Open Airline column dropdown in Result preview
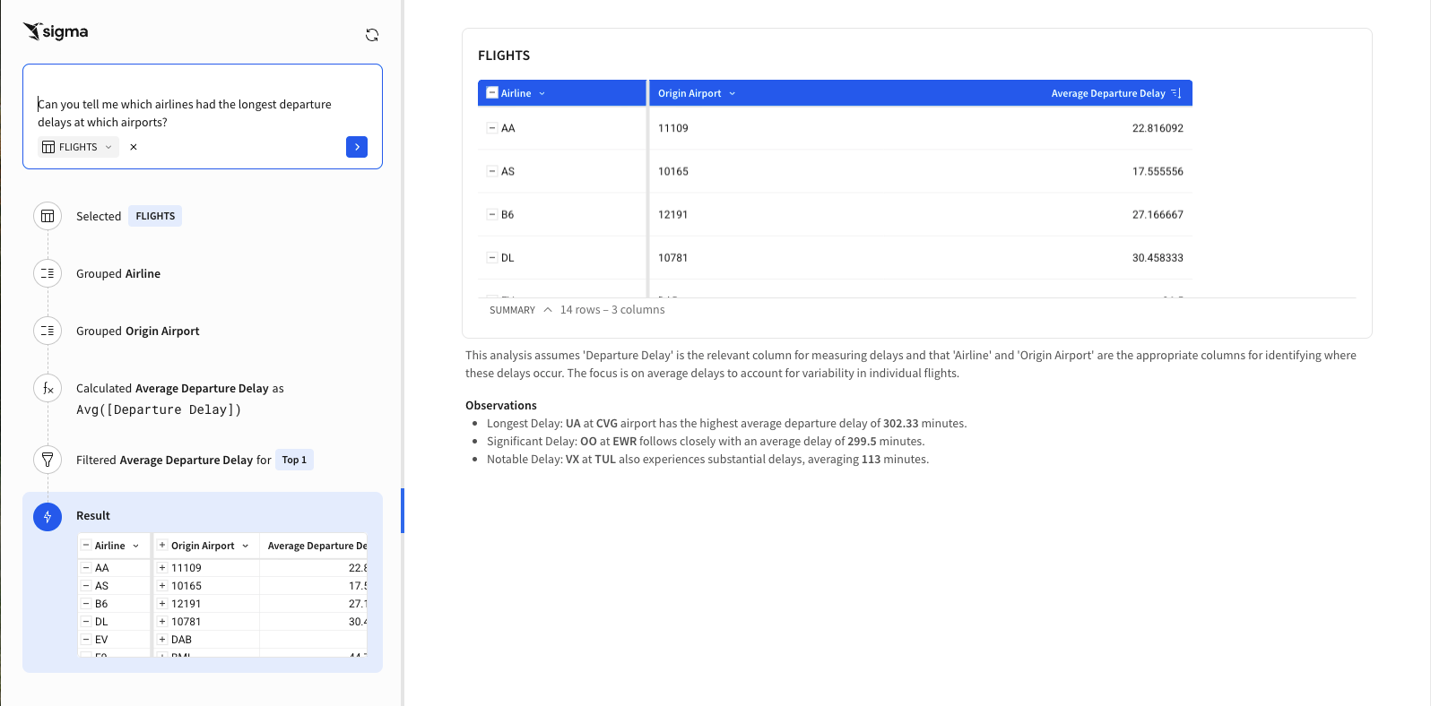1431x706 pixels. 136,546
